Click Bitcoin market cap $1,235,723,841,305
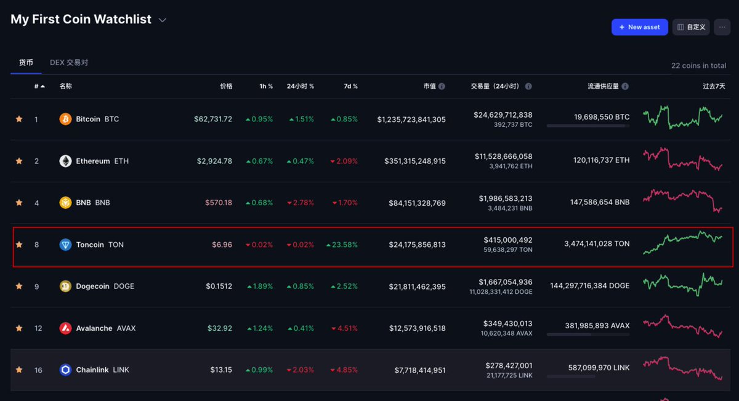This screenshot has width=739, height=401. (x=411, y=119)
